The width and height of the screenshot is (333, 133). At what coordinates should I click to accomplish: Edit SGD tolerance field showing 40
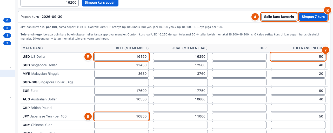point(298,65)
